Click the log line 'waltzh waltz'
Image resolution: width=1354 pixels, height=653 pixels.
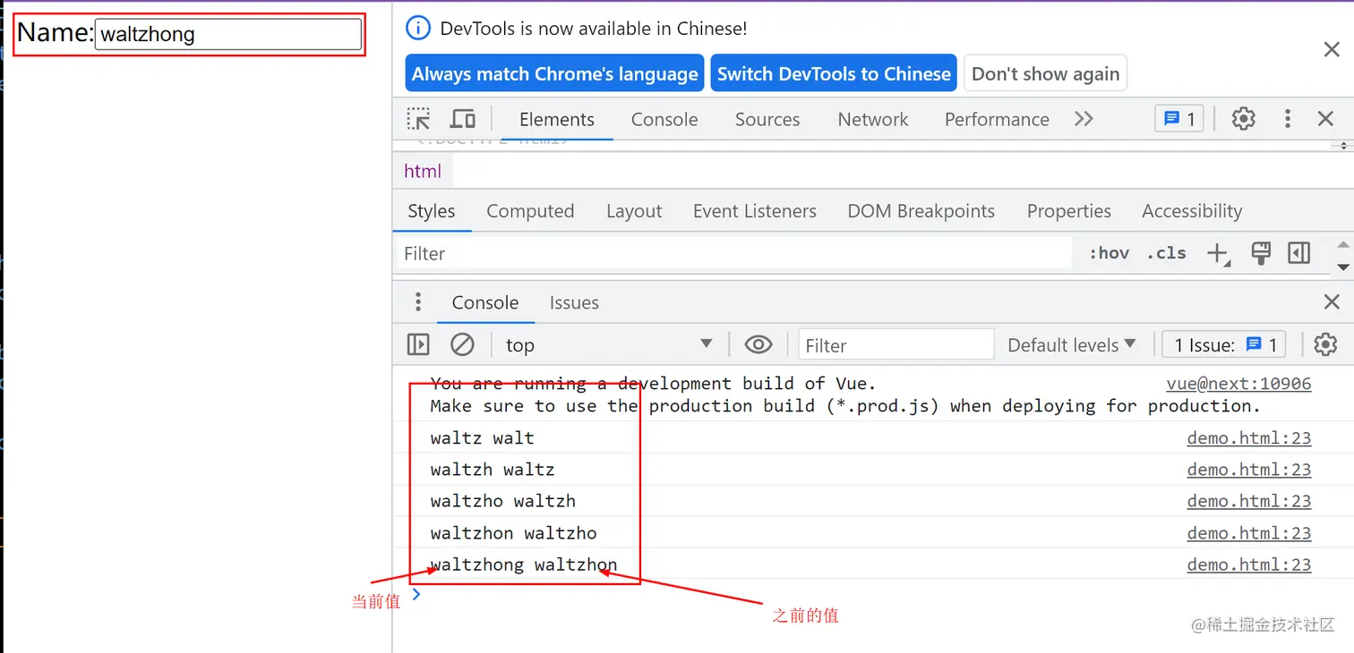(x=493, y=470)
